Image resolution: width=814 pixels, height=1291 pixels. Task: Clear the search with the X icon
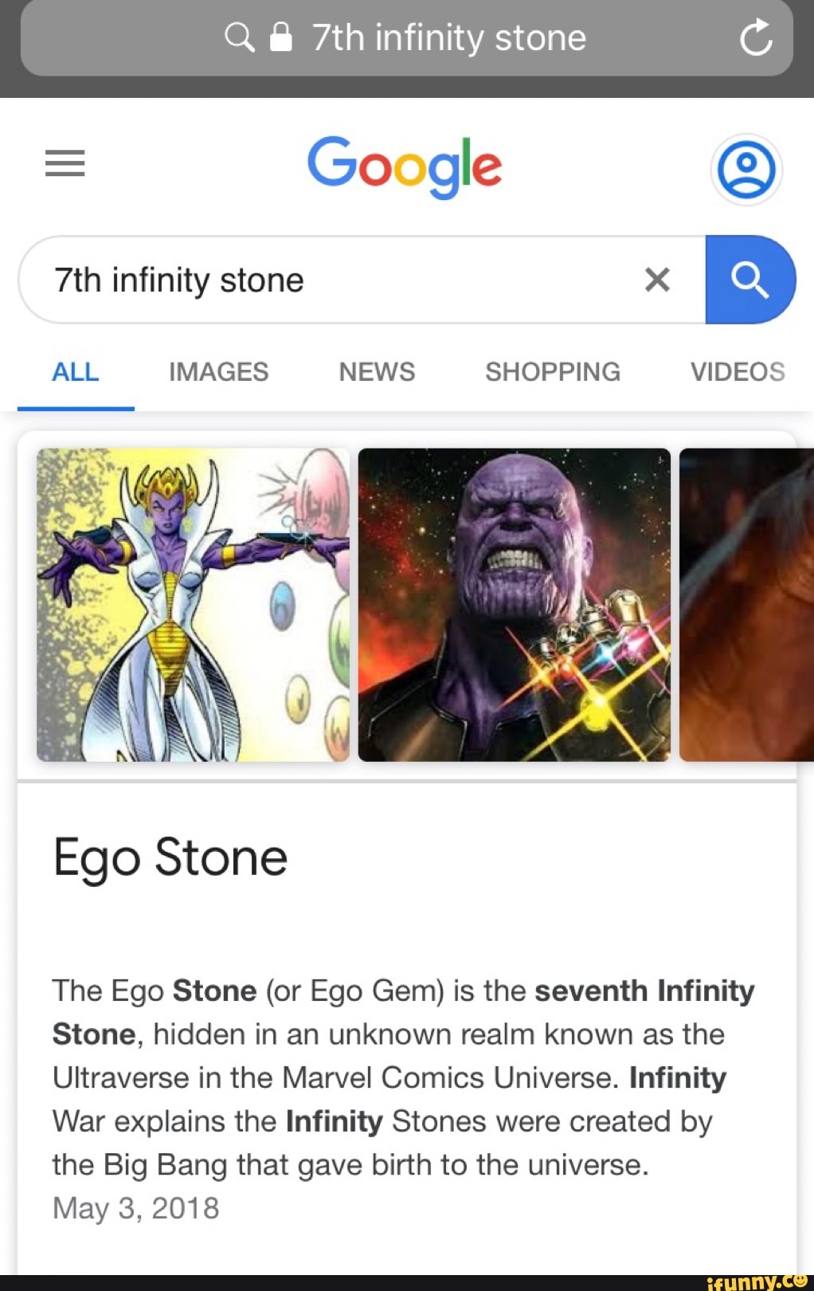click(x=656, y=280)
